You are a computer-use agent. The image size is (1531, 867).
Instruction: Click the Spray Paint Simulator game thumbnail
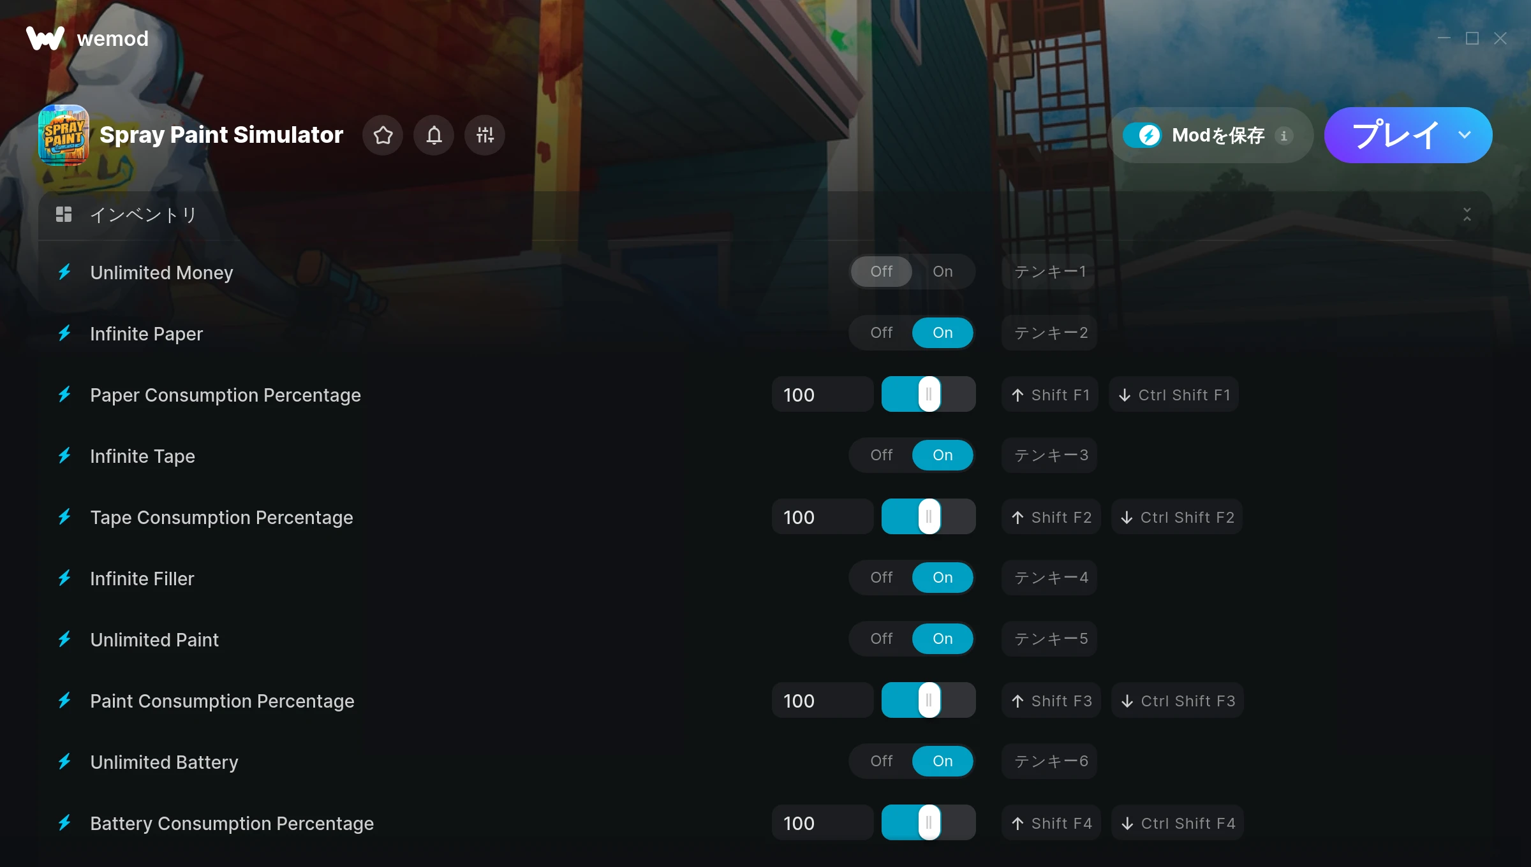tap(63, 135)
